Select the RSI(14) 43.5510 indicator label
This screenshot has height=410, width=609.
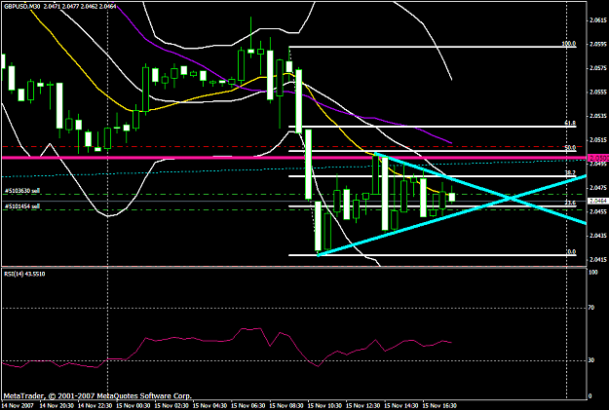[x=24, y=274]
